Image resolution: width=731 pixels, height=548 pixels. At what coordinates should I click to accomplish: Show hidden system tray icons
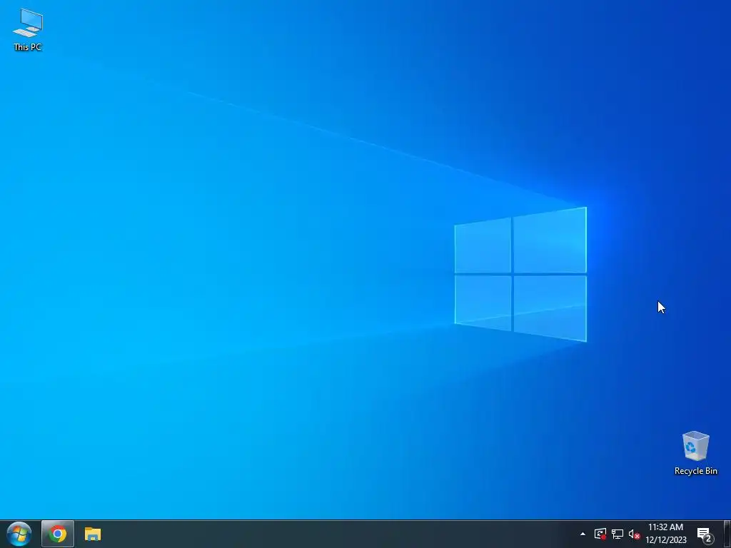[583, 534]
